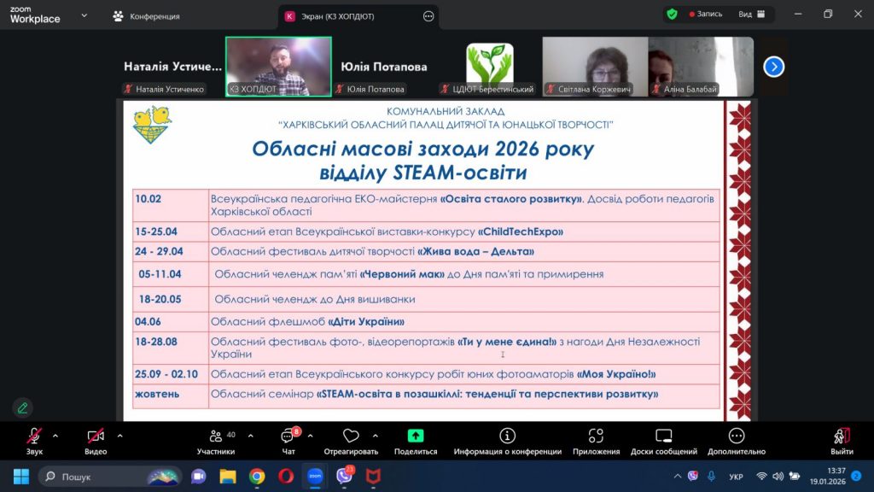Leave the meeting with Выйти button
874x492 pixels.
click(x=842, y=441)
